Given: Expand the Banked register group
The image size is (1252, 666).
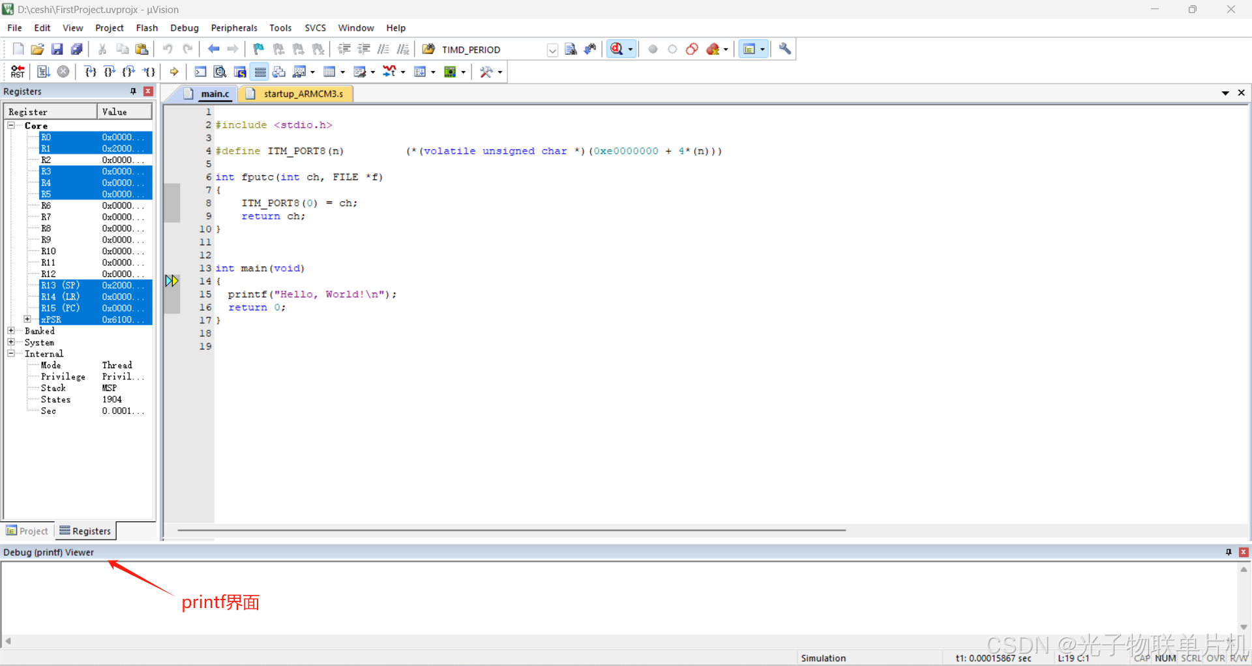Looking at the screenshot, I should (x=11, y=331).
